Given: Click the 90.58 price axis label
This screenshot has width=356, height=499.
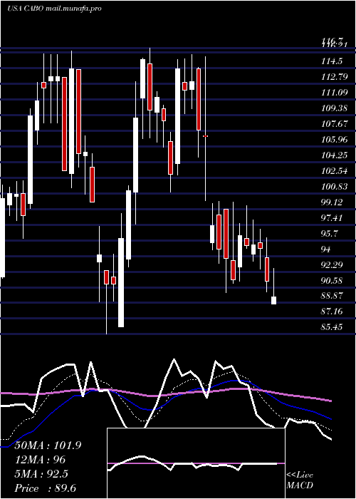Looking at the screenshot, I should [332, 281].
